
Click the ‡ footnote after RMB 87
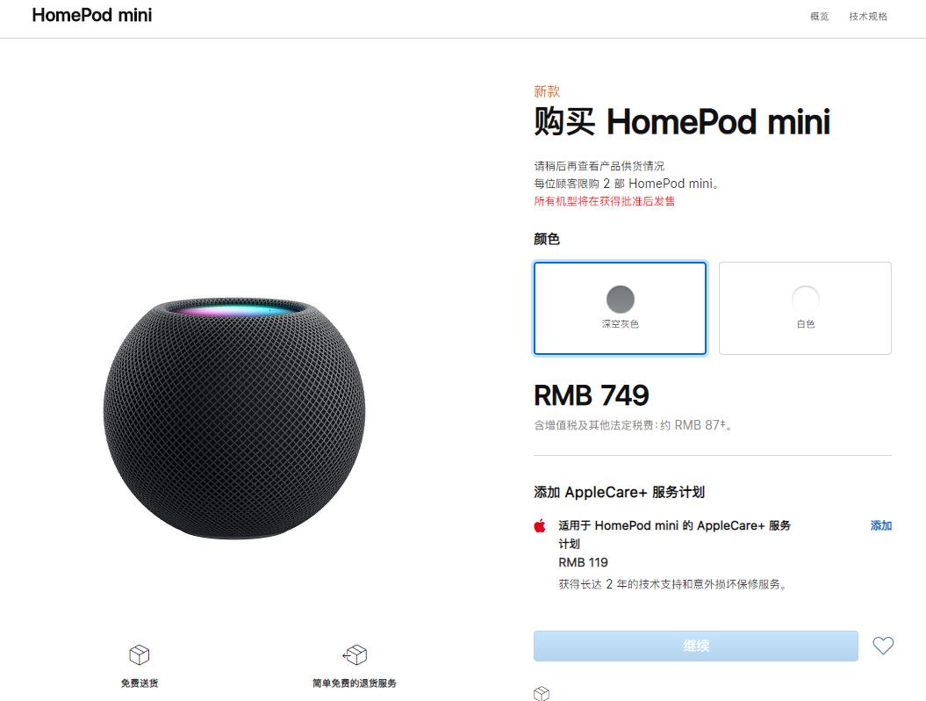point(723,423)
